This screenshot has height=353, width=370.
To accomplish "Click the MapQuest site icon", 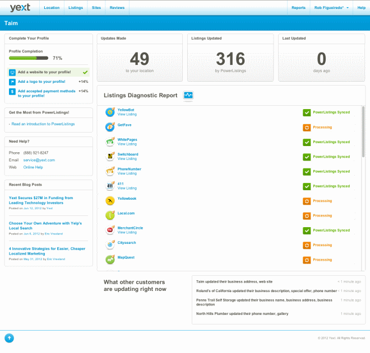I will click(x=110, y=260).
